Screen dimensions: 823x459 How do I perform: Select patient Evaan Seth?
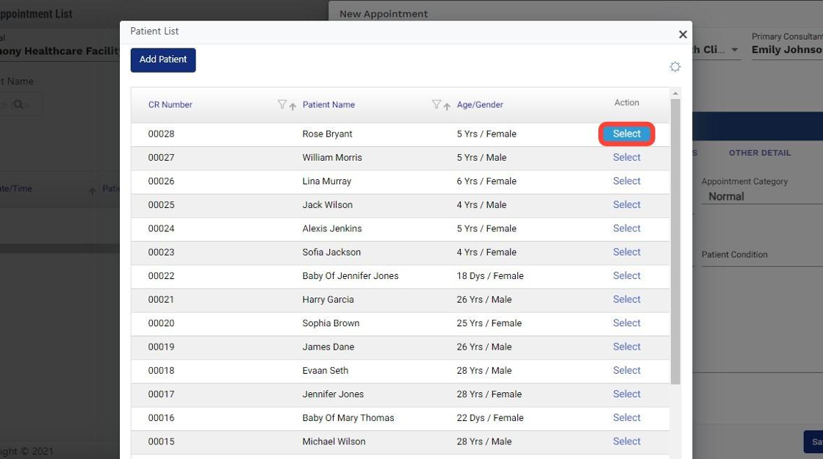coord(626,370)
